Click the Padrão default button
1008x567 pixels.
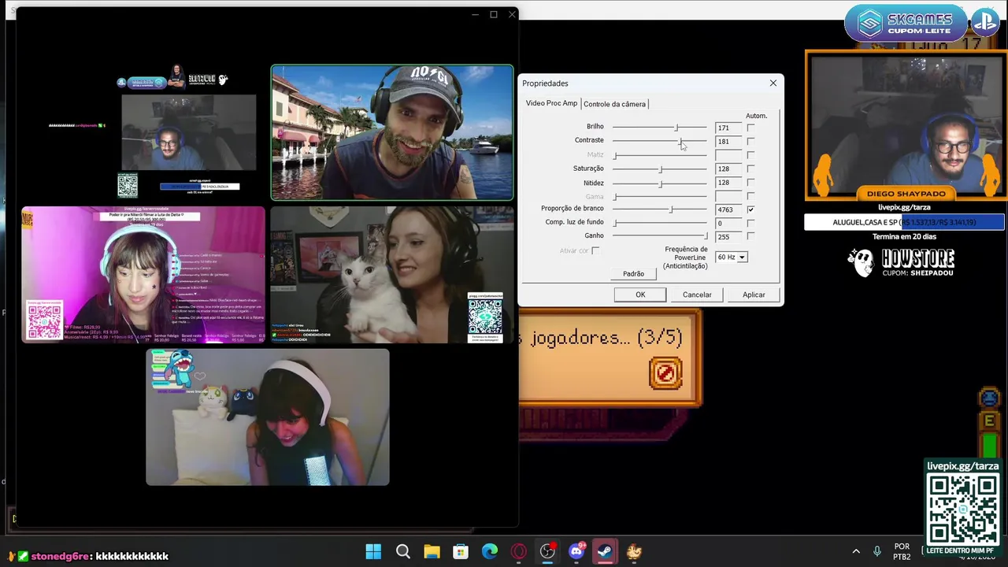click(633, 273)
